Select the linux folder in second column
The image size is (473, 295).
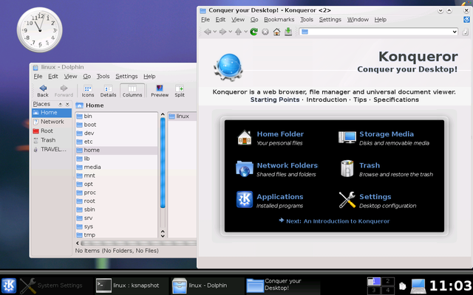(x=183, y=117)
